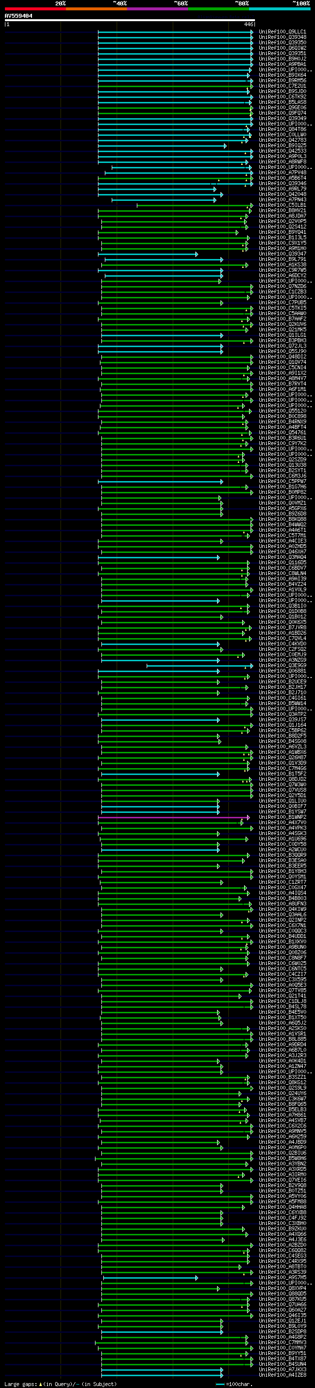Select the UniRef100_A8RWF8 label
The width and height of the screenshot is (315, 1388).
click(x=282, y=161)
